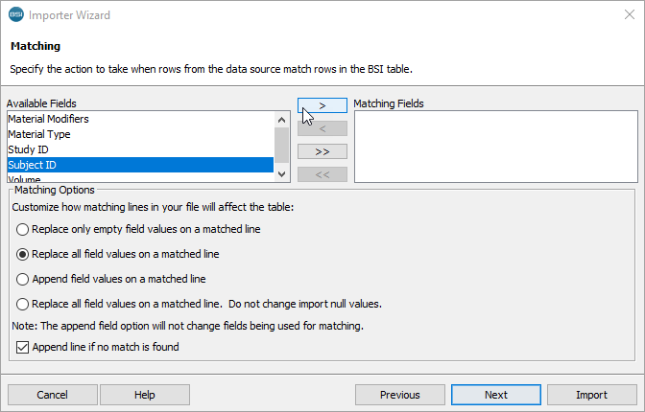Select Replace only empty field values option
The image size is (645, 412).
[23, 230]
